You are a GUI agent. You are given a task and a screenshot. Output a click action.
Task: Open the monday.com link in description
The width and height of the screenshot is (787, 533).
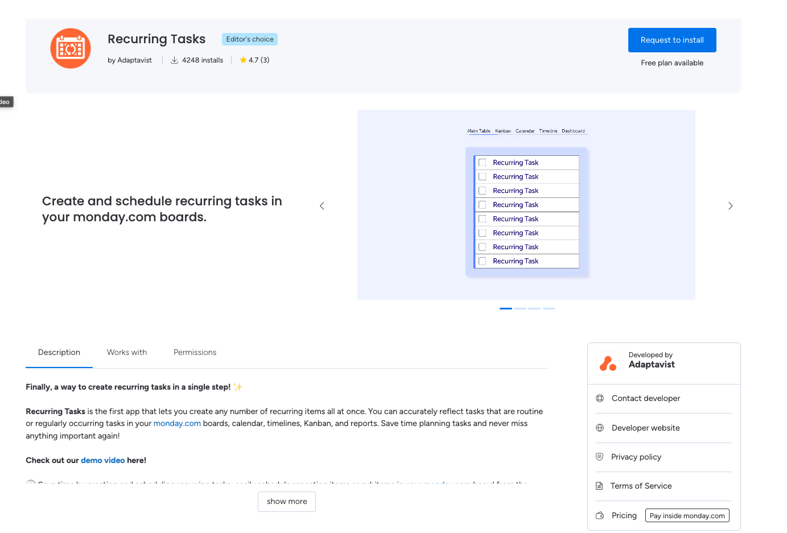tap(177, 423)
